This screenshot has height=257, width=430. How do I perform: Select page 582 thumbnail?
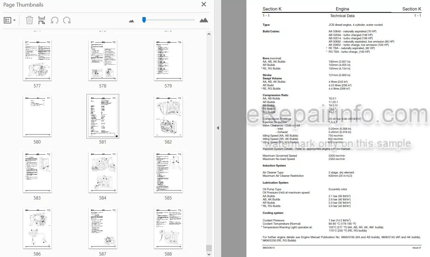click(x=168, y=116)
